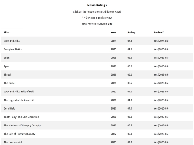Screen dimensions: 194x145
Task: Click The Housemaid film title
Action: pos(13,142)
